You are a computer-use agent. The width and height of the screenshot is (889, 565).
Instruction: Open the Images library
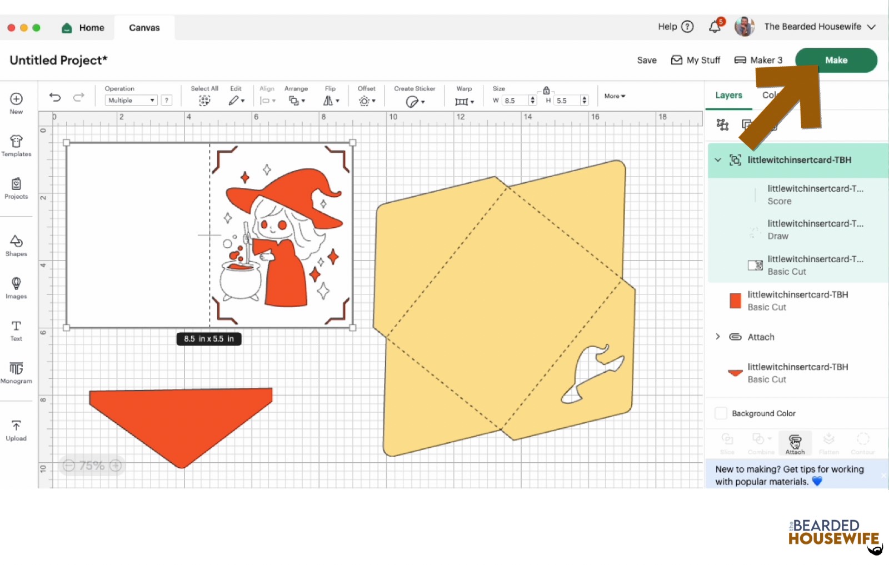tap(16, 288)
